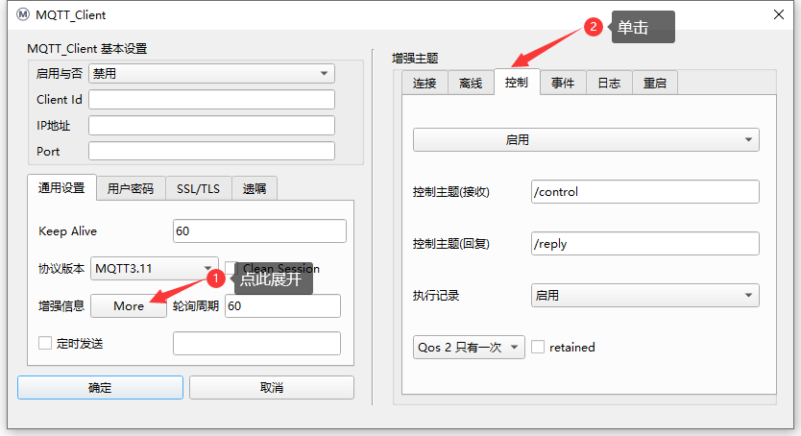
Task: Close the MQTT_Client dialog window
Action: [779, 14]
